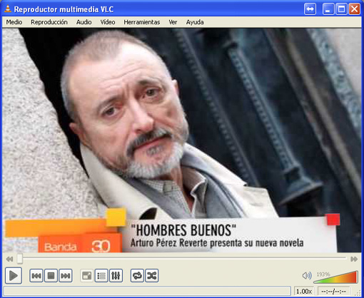The width and height of the screenshot is (364, 298).
Task: Show the playlist panel
Action: coord(101,276)
